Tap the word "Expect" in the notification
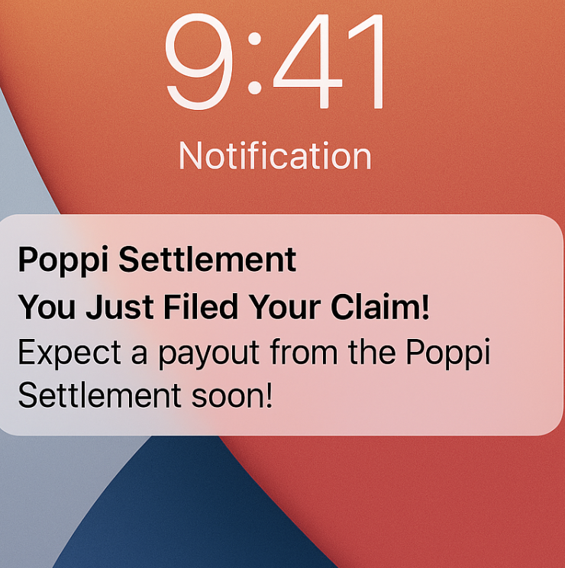 (59, 353)
